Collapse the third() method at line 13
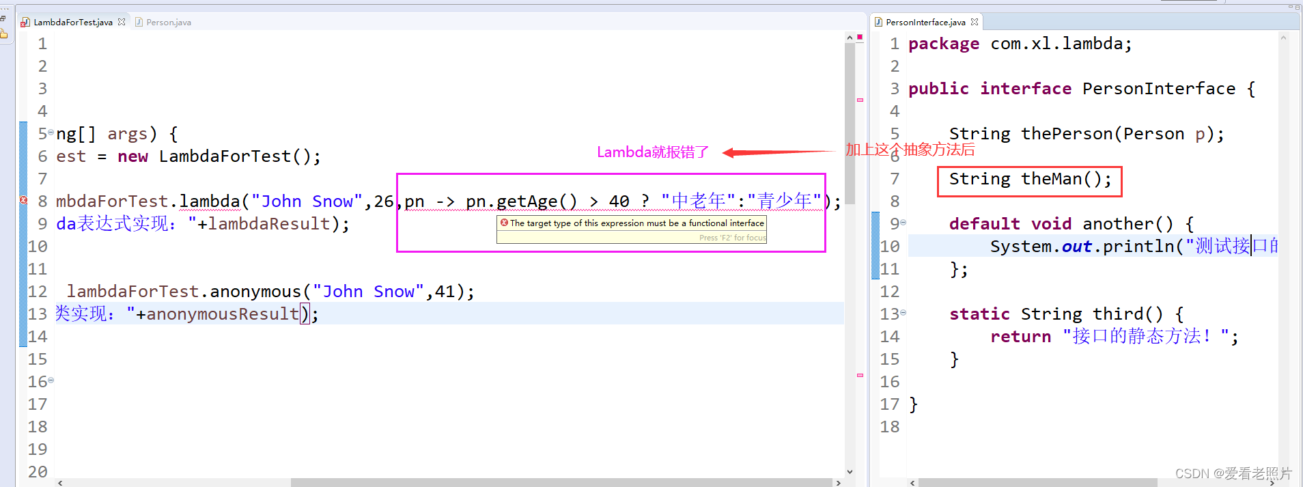The height and width of the screenshot is (487, 1303). tap(903, 312)
